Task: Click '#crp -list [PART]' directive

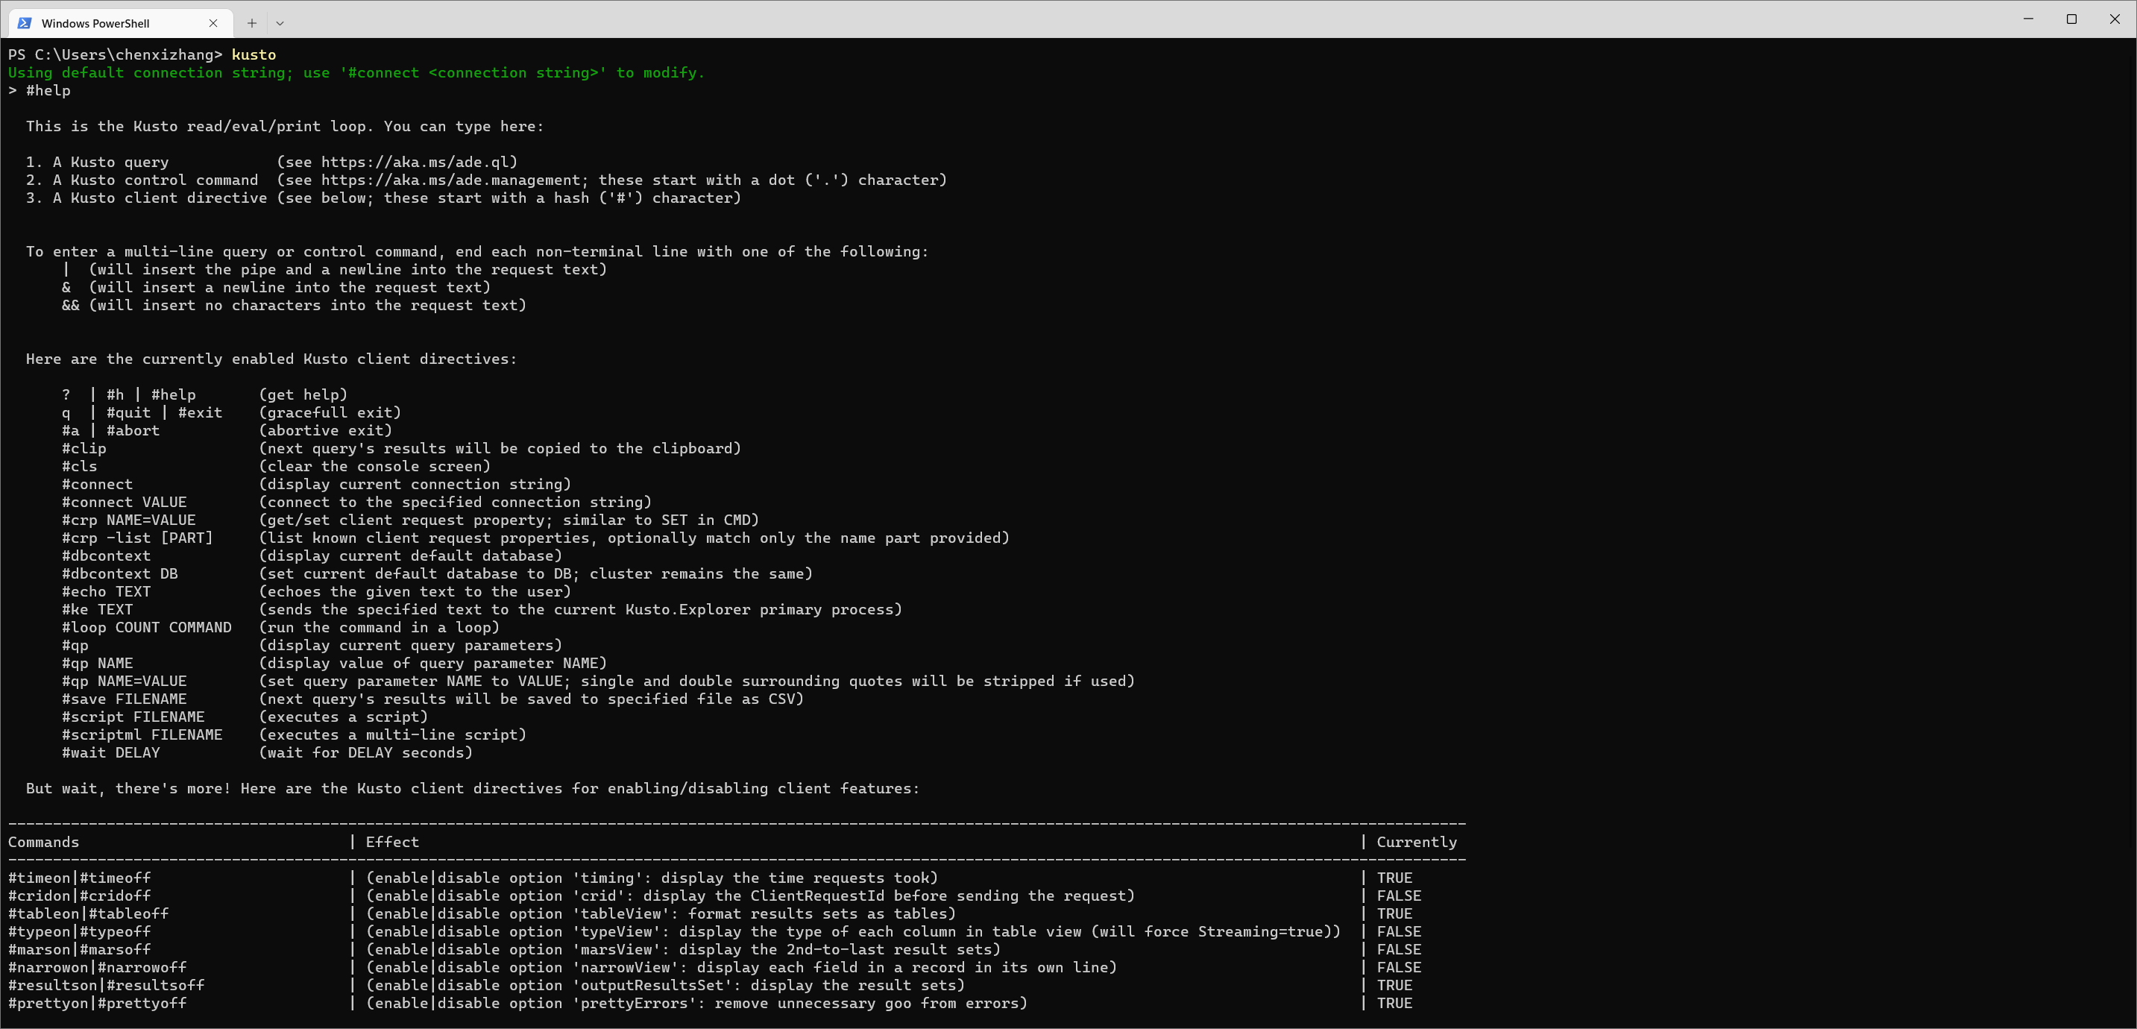Action: [138, 538]
